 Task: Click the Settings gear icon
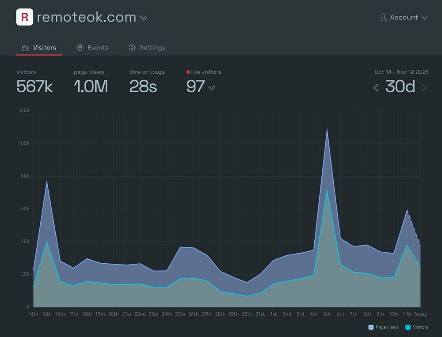[x=132, y=48]
